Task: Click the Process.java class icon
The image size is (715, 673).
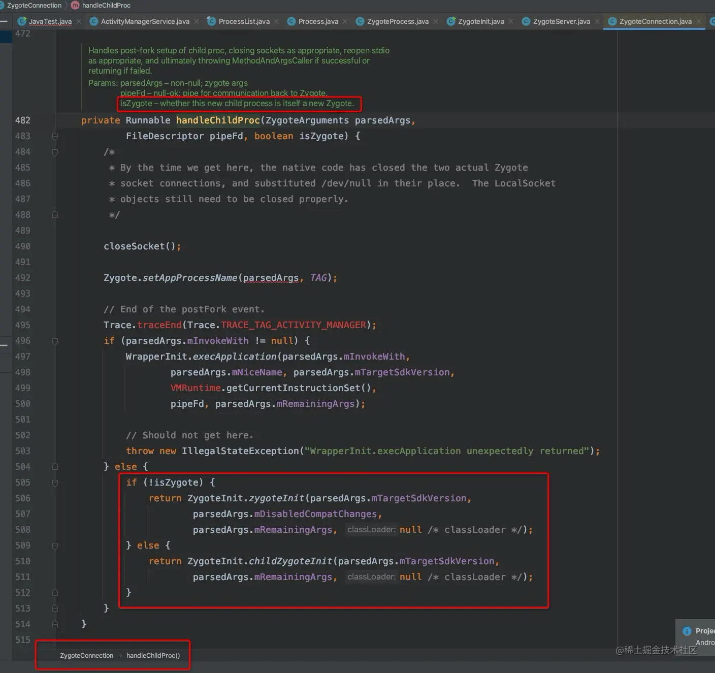Action: (x=291, y=21)
